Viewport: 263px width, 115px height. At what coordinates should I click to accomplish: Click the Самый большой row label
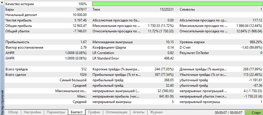coord(73,80)
